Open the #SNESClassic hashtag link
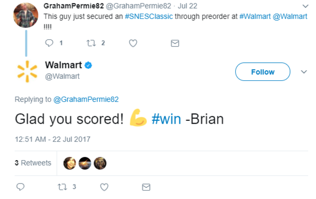Image resolution: width=316 pixels, height=199 pixels. pyautogui.click(x=149, y=16)
